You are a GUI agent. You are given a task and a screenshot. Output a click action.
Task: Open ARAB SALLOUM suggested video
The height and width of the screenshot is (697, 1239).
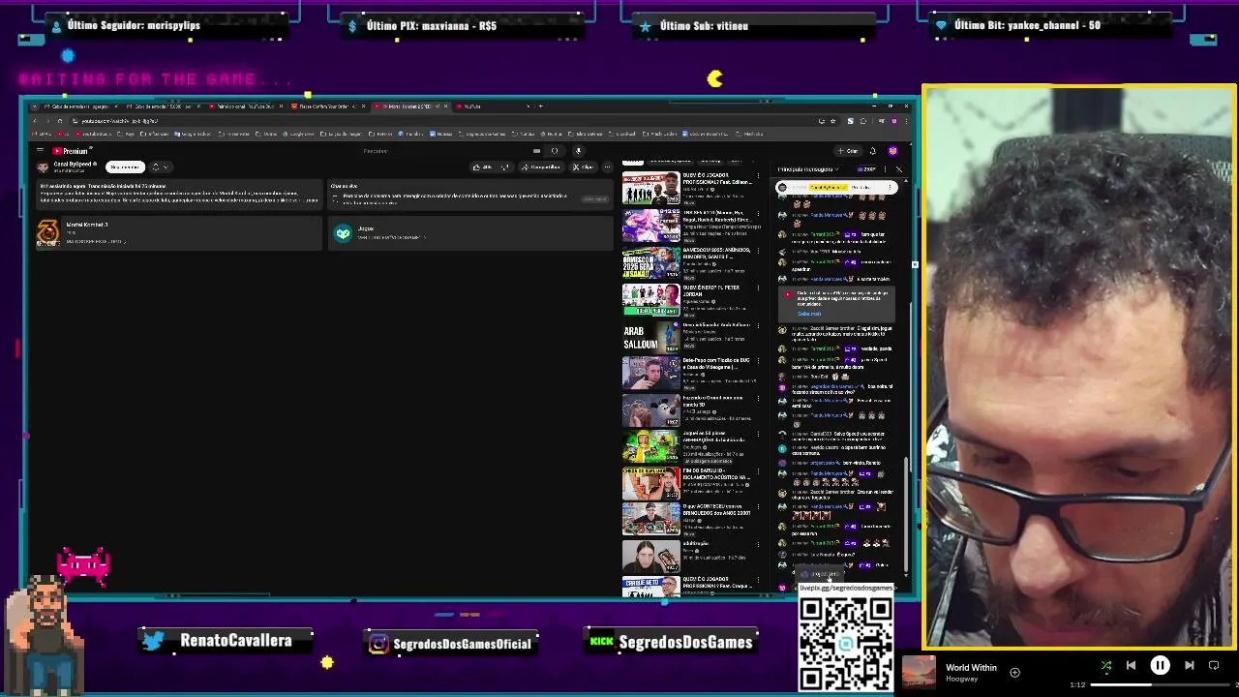click(651, 336)
